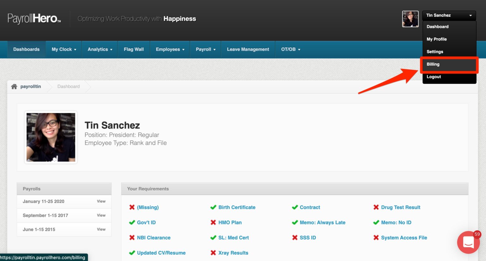This screenshot has height=261, width=486.
Task: Open the Employees dropdown menu
Action: click(170, 49)
